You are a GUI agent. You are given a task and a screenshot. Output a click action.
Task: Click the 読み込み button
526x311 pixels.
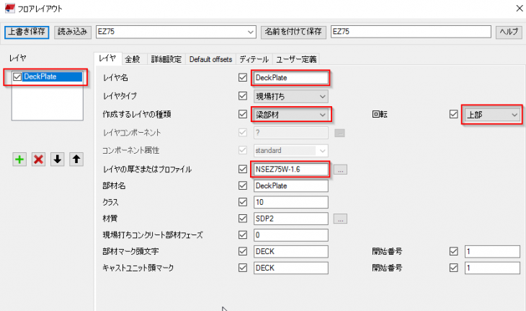(x=73, y=32)
